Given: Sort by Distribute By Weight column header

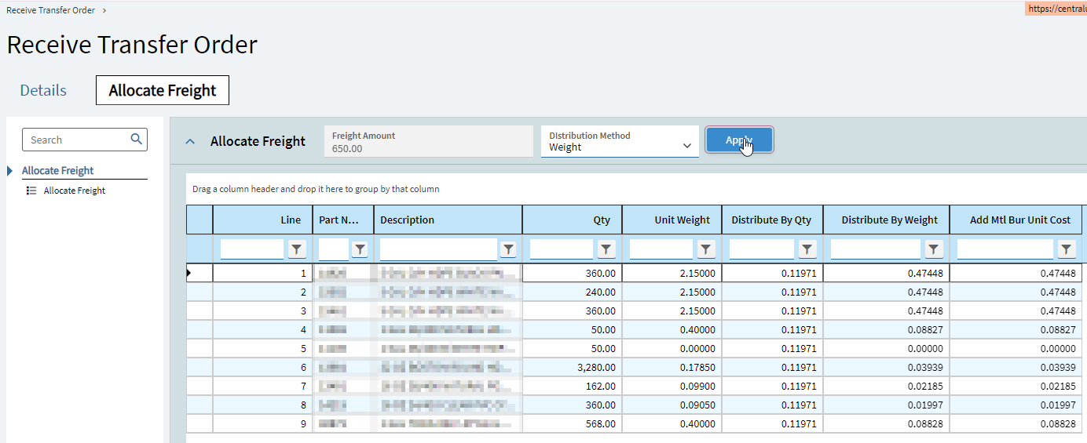Looking at the screenshot, I should tap(886, 220).
